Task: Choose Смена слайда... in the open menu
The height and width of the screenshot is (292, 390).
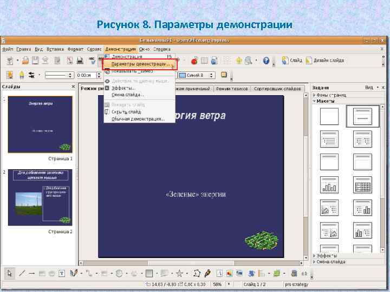Action: click(x=128, y=95)
